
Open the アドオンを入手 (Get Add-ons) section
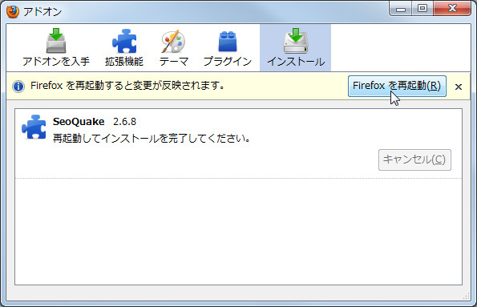click(x=56, y=48)
